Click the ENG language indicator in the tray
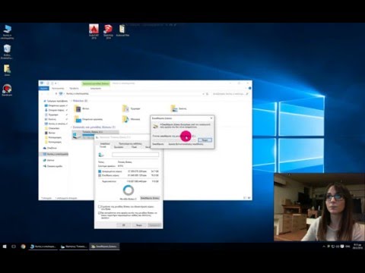This screenshot has height=273, width=365. pyautogui.click(x=348, y=246)
